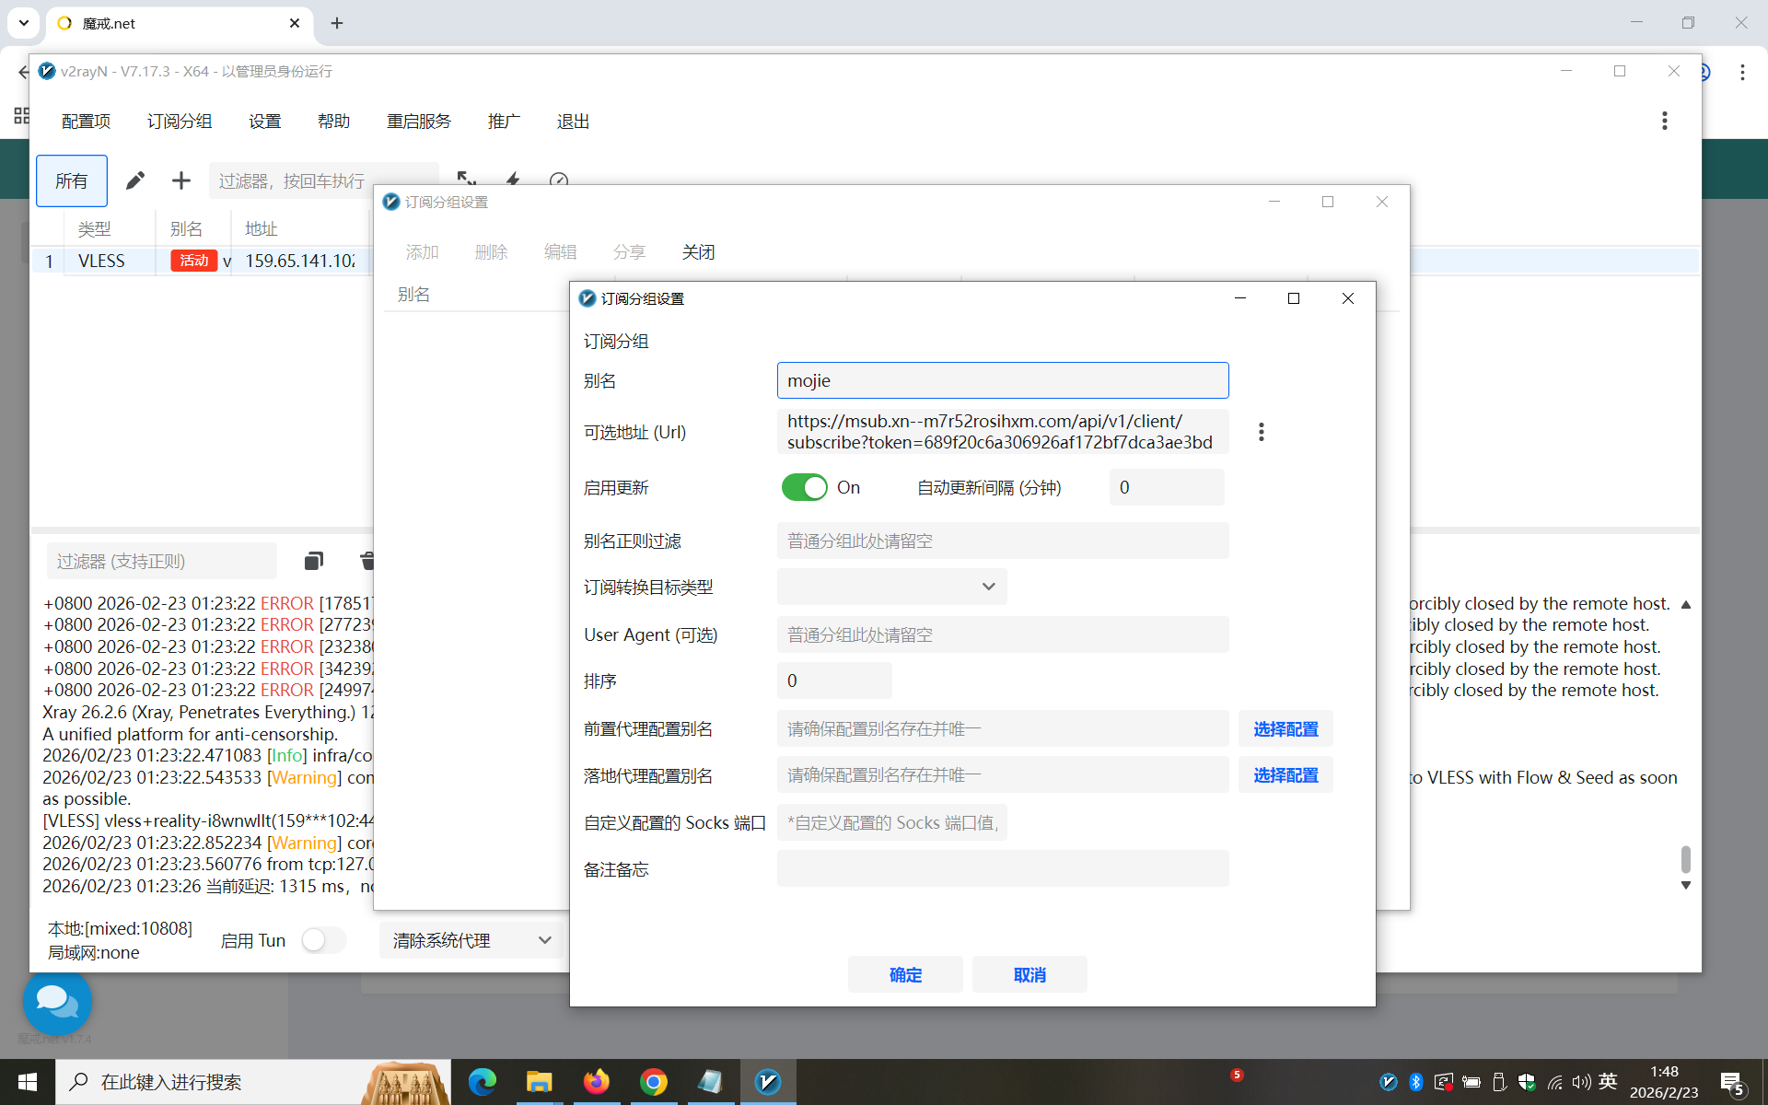Open Firefox from the taskbar
1768x1105 pixels.
596,1081
